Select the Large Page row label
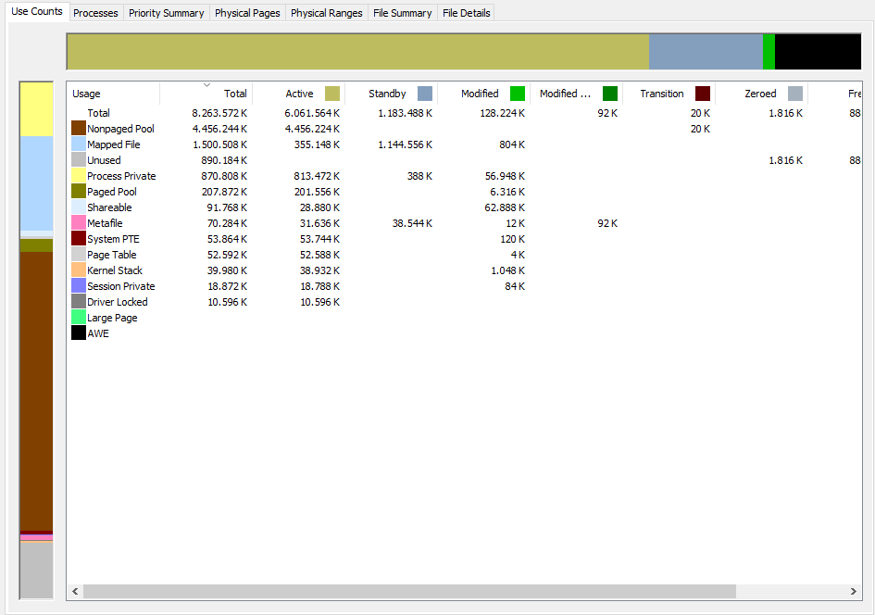 (x=112, y=318)
